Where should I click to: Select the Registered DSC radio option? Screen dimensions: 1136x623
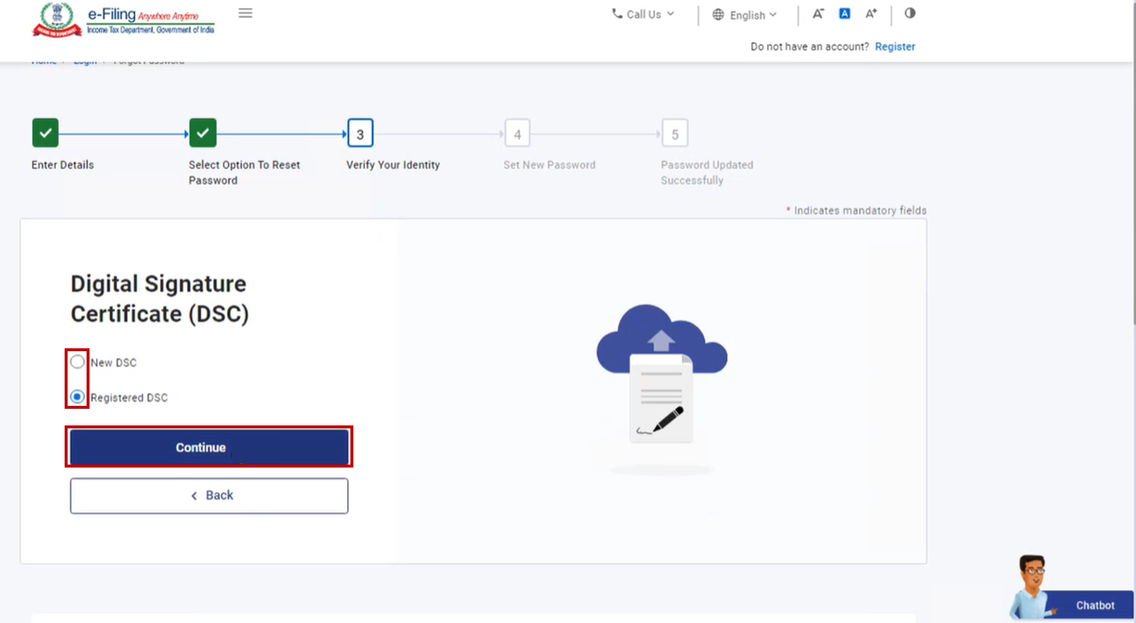coord(78,397)
